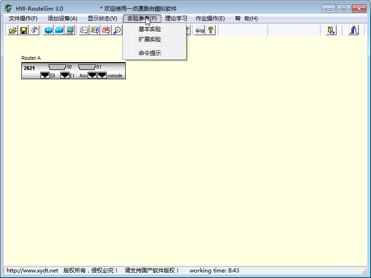This screenshot has height=278, width=371.
Task: Click the S0 serial port on Router A
Action: coord(57,67)
